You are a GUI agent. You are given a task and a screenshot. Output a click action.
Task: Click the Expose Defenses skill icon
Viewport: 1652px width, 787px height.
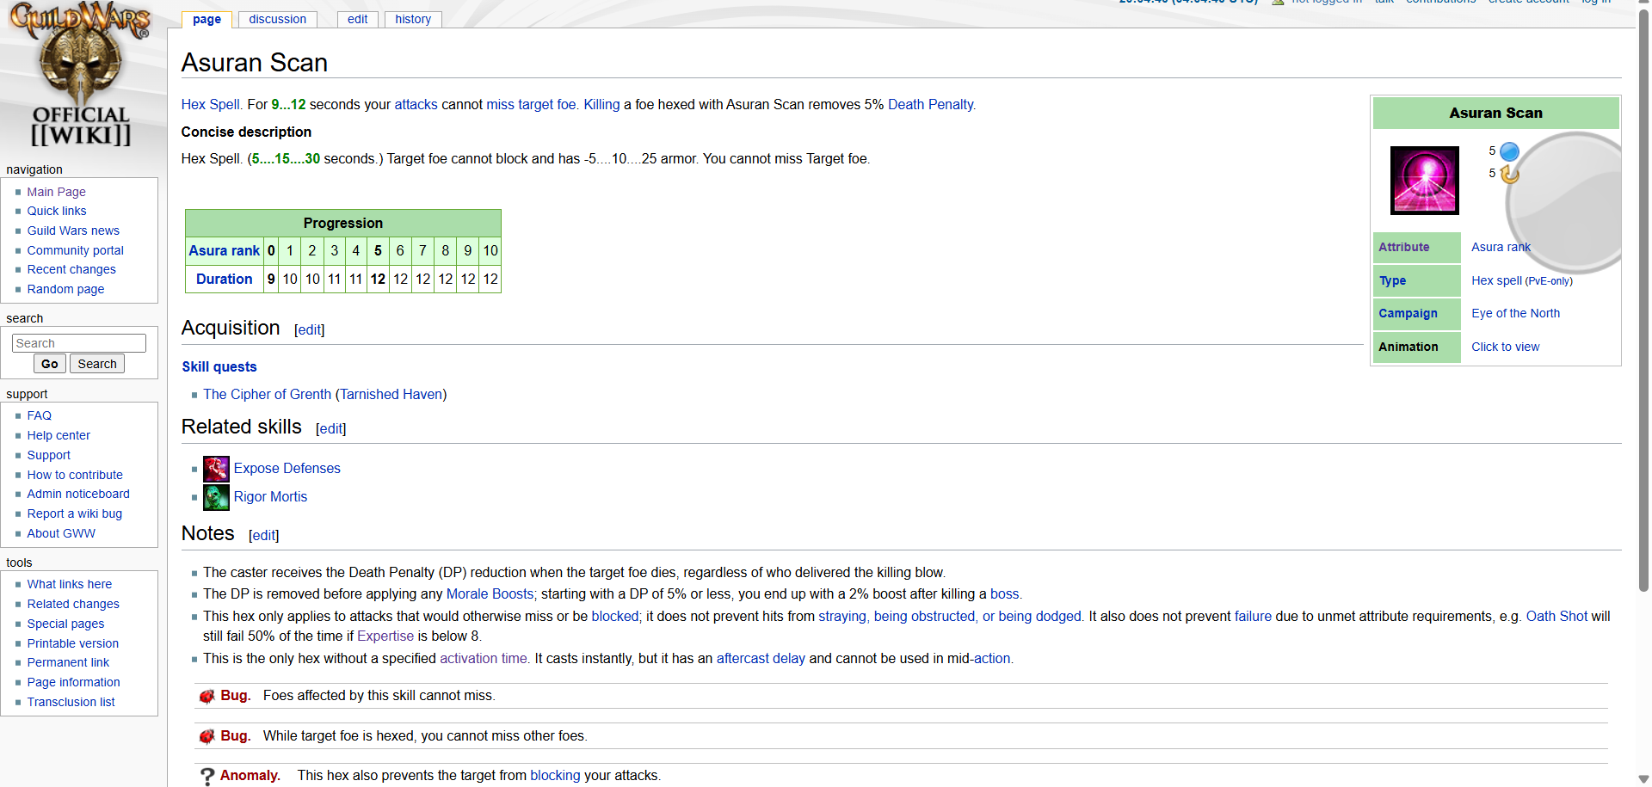216,469
